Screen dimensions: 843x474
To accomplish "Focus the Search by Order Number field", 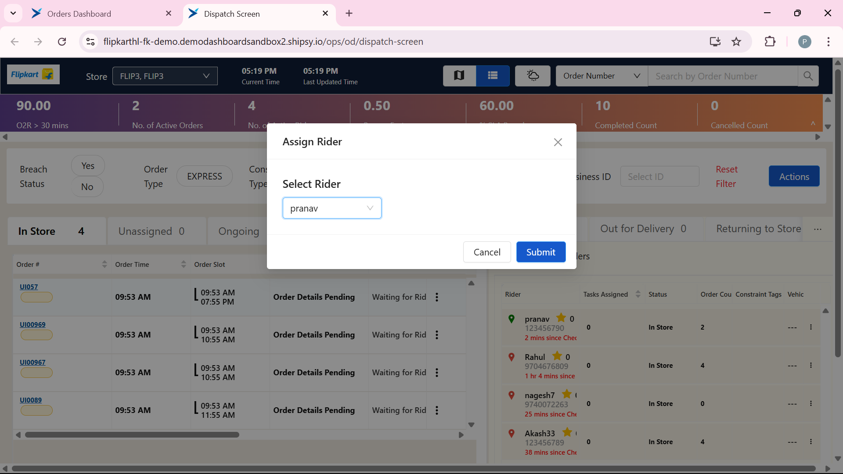I will pyautogui.click(x=723, y=76).
